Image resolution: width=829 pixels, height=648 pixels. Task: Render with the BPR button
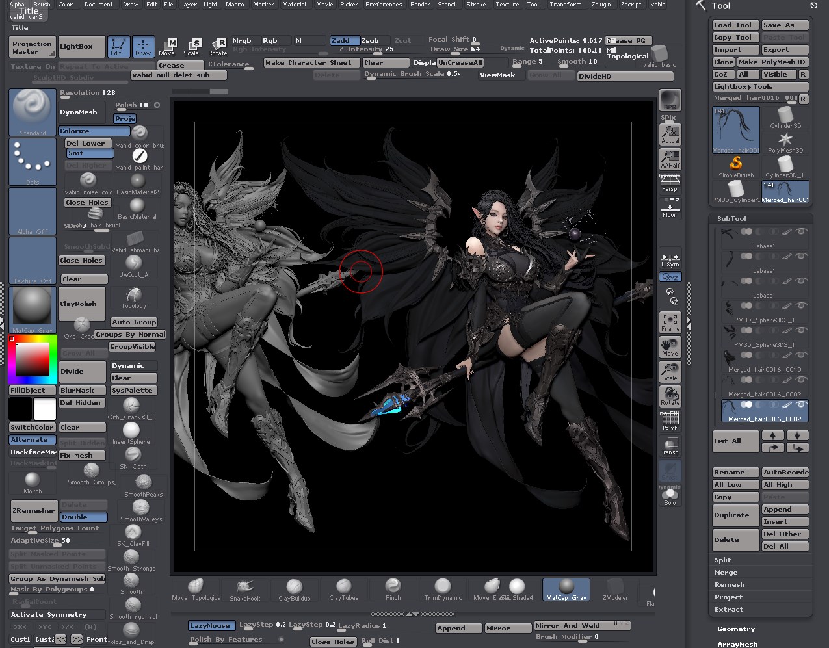coord(670,100)
